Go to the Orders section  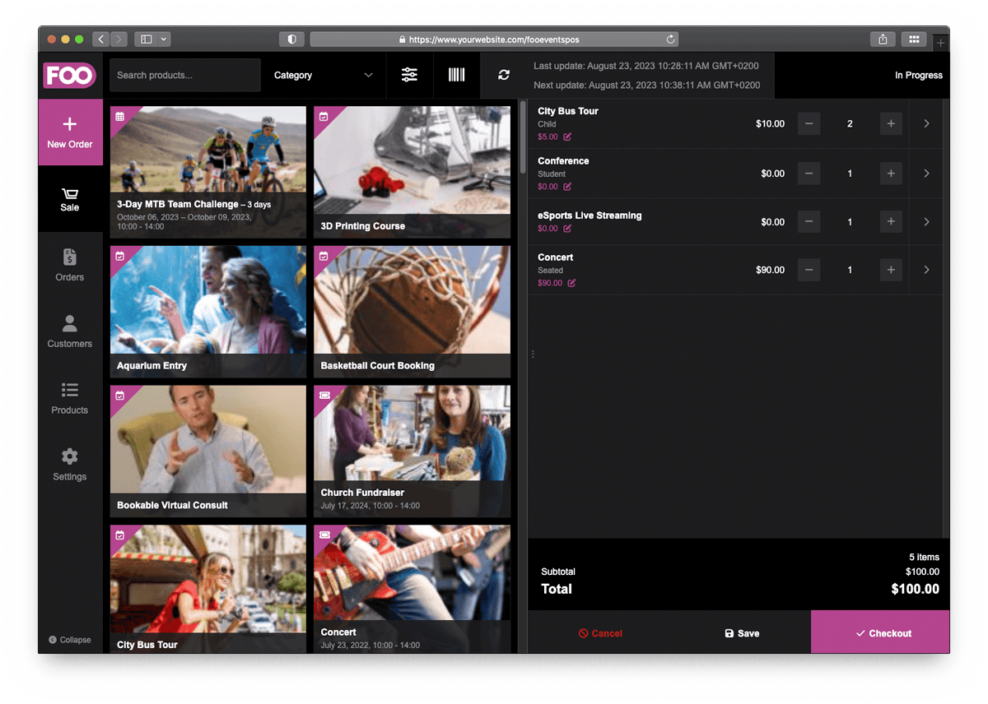(70, 266)
